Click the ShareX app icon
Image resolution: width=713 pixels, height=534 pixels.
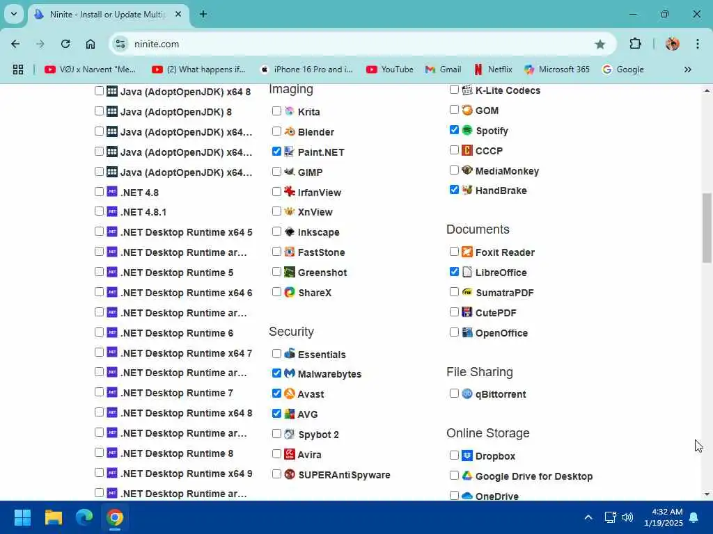coord(289,292)
